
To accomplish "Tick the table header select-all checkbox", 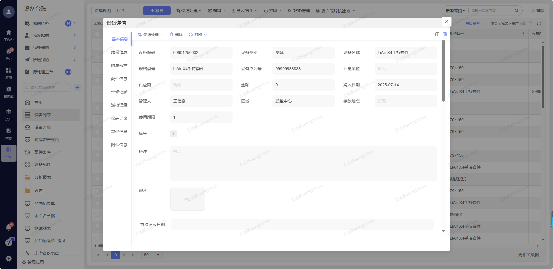I will [97, 34].
